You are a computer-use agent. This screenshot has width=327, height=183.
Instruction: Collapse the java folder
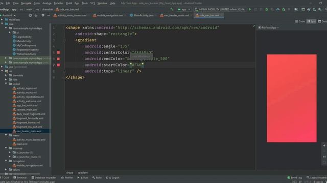(x=2, y=24)
